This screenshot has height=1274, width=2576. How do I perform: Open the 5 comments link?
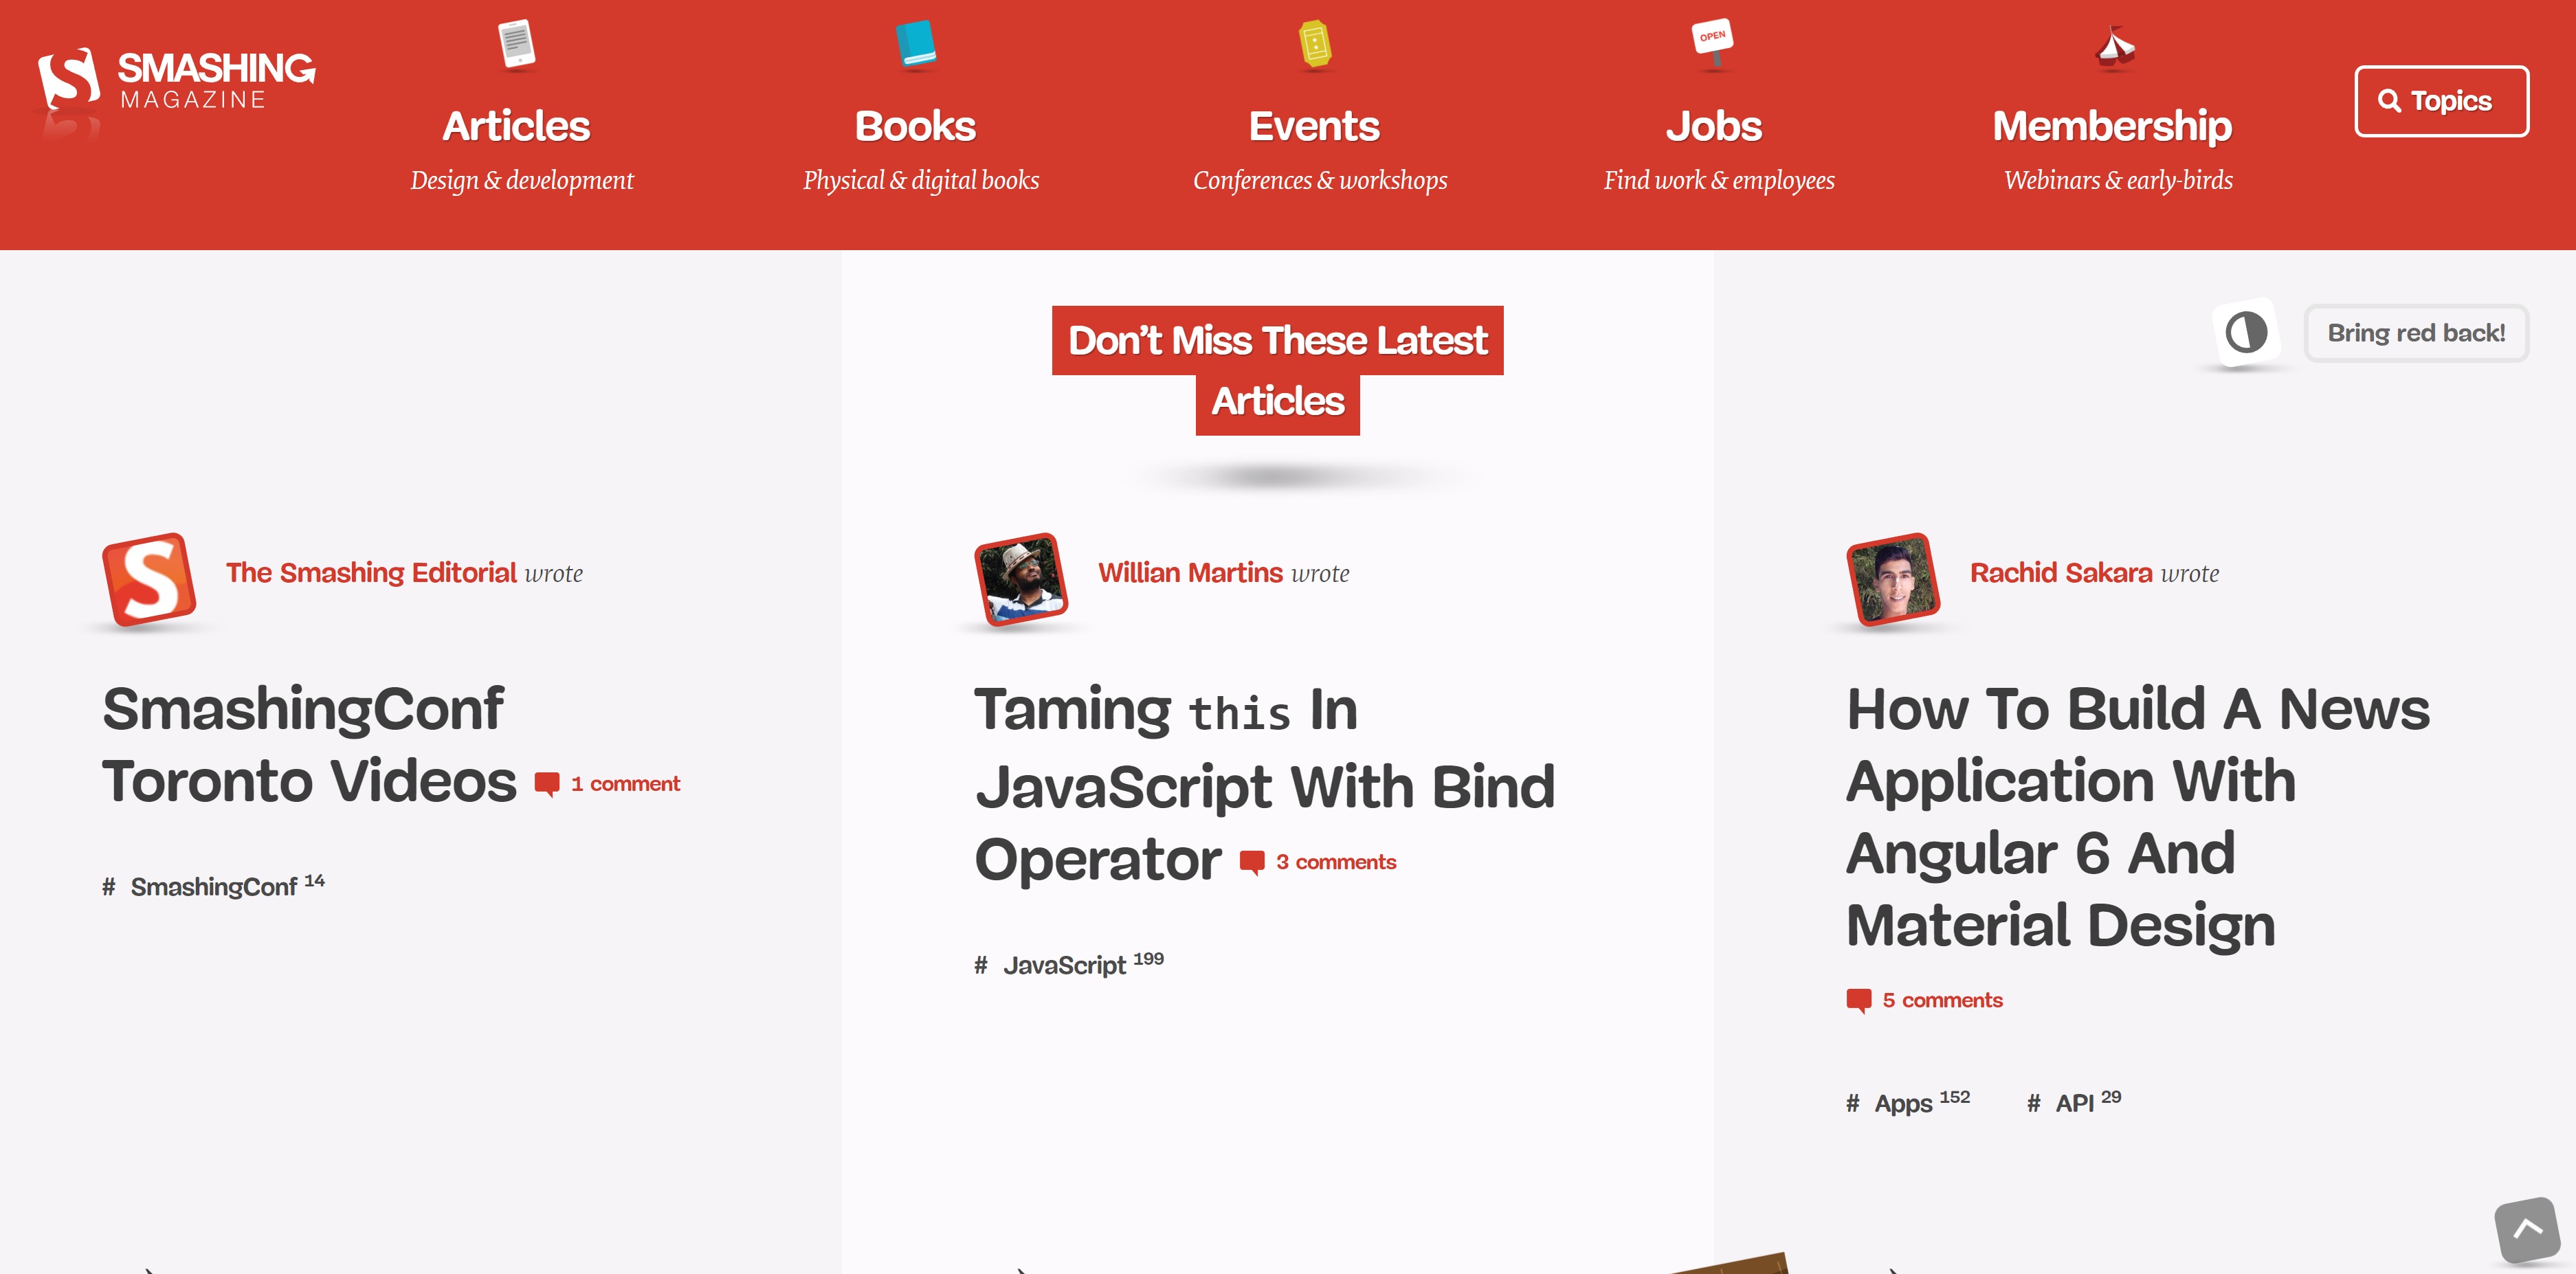[x=1943, y=1000]
